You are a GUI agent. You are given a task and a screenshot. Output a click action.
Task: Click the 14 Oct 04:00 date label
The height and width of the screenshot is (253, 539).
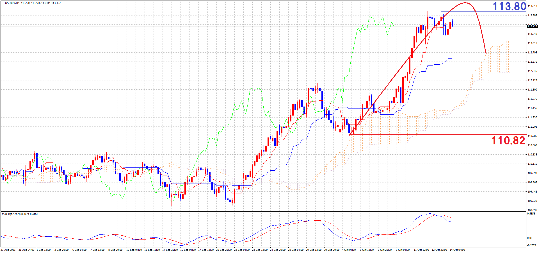point(457,250)
